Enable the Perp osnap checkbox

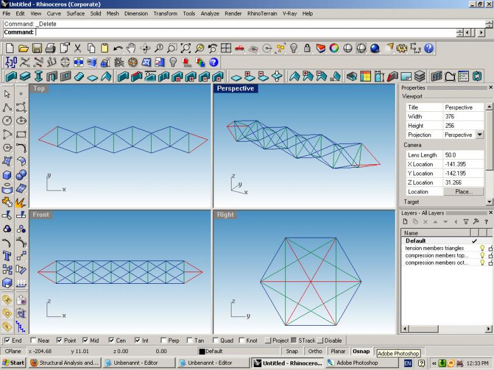click(163, 340)
